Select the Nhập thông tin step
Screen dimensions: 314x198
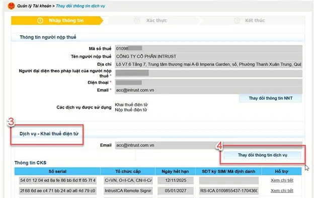[x=57, y=21]
